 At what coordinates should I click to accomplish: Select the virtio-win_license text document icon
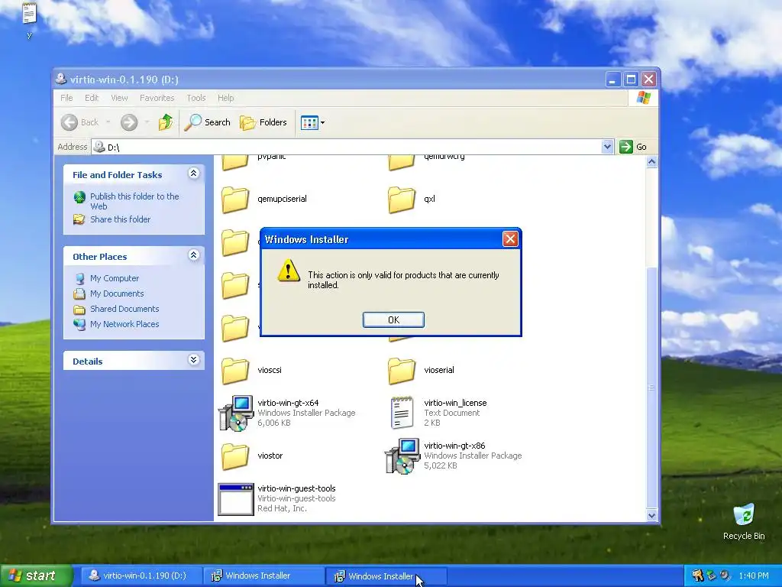click(x=402, y=413)
